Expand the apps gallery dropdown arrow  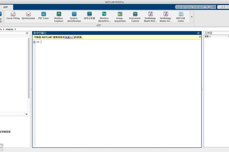pyautogui.click(x=192, y=17)
